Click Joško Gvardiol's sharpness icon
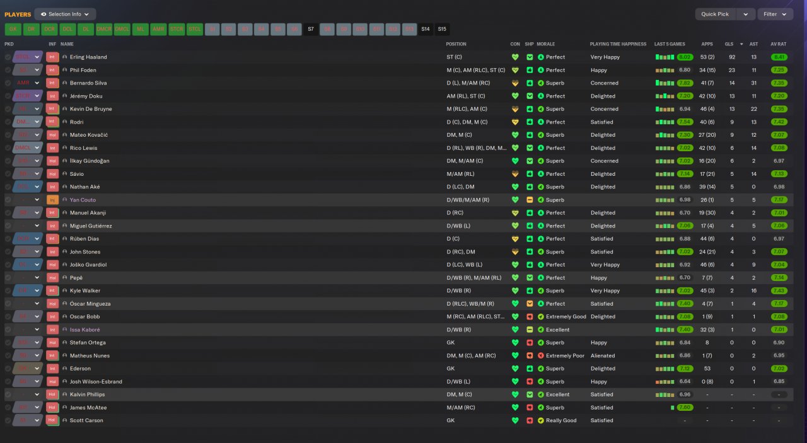 pos(530,265)
